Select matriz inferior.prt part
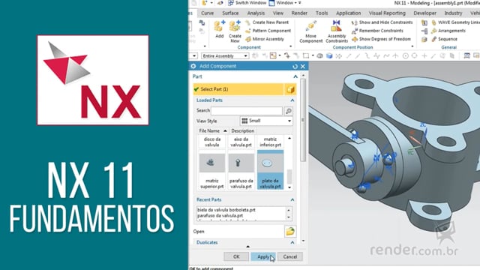Screen dimensions: 480x270 click(x=270, y=142)
